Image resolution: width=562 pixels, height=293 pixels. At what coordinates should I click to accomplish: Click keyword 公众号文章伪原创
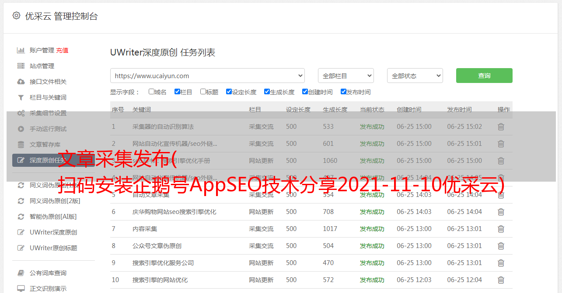click(x=157, y=246)
